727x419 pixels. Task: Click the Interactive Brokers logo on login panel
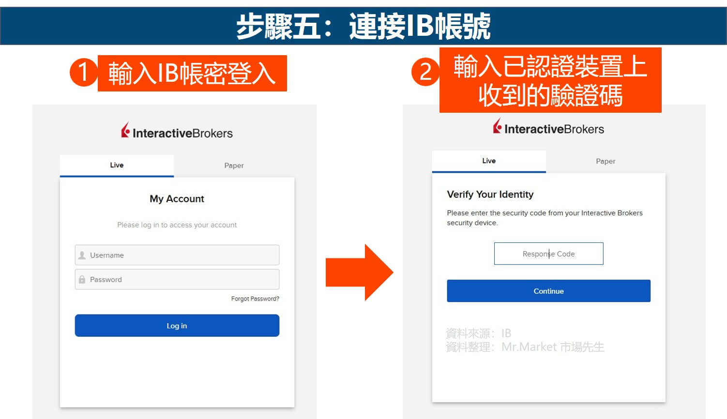(177, 131)
